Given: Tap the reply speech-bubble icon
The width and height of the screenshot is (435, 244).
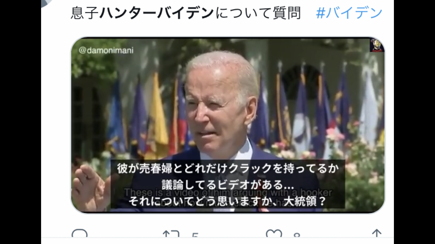Looking at the screenshot, I should [80, 234].
